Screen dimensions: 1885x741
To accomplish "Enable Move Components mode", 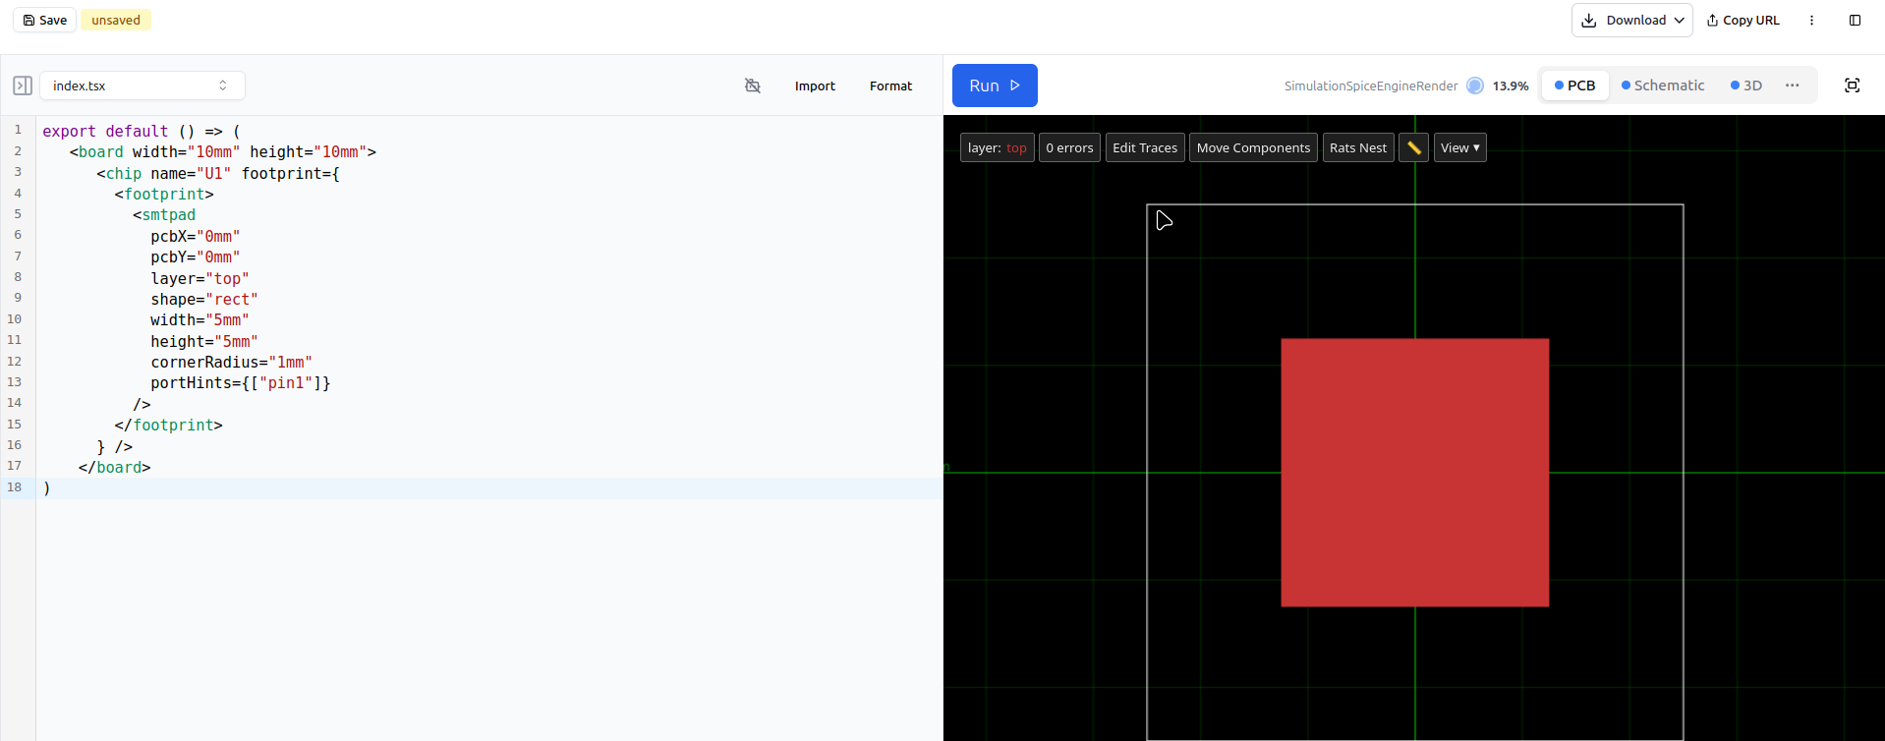I will pyautogui.click(x=1253, y=147).
